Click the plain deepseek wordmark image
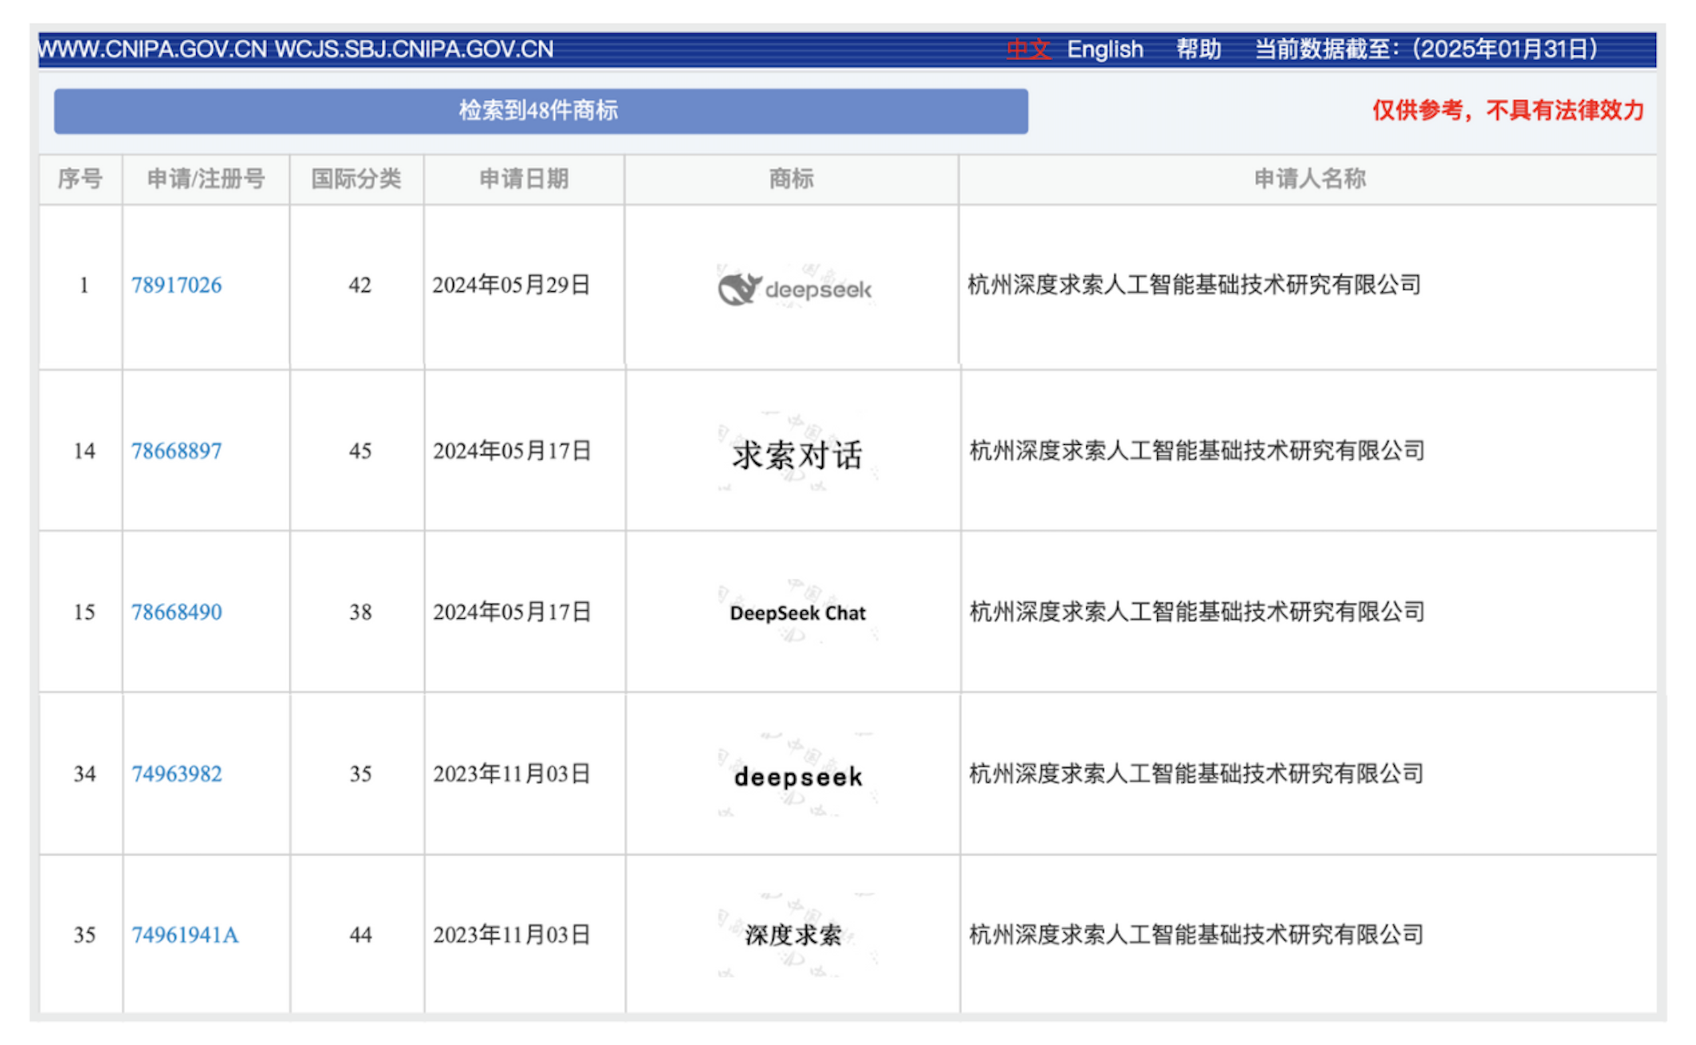 pyautogui.click(x=797, y=776)
